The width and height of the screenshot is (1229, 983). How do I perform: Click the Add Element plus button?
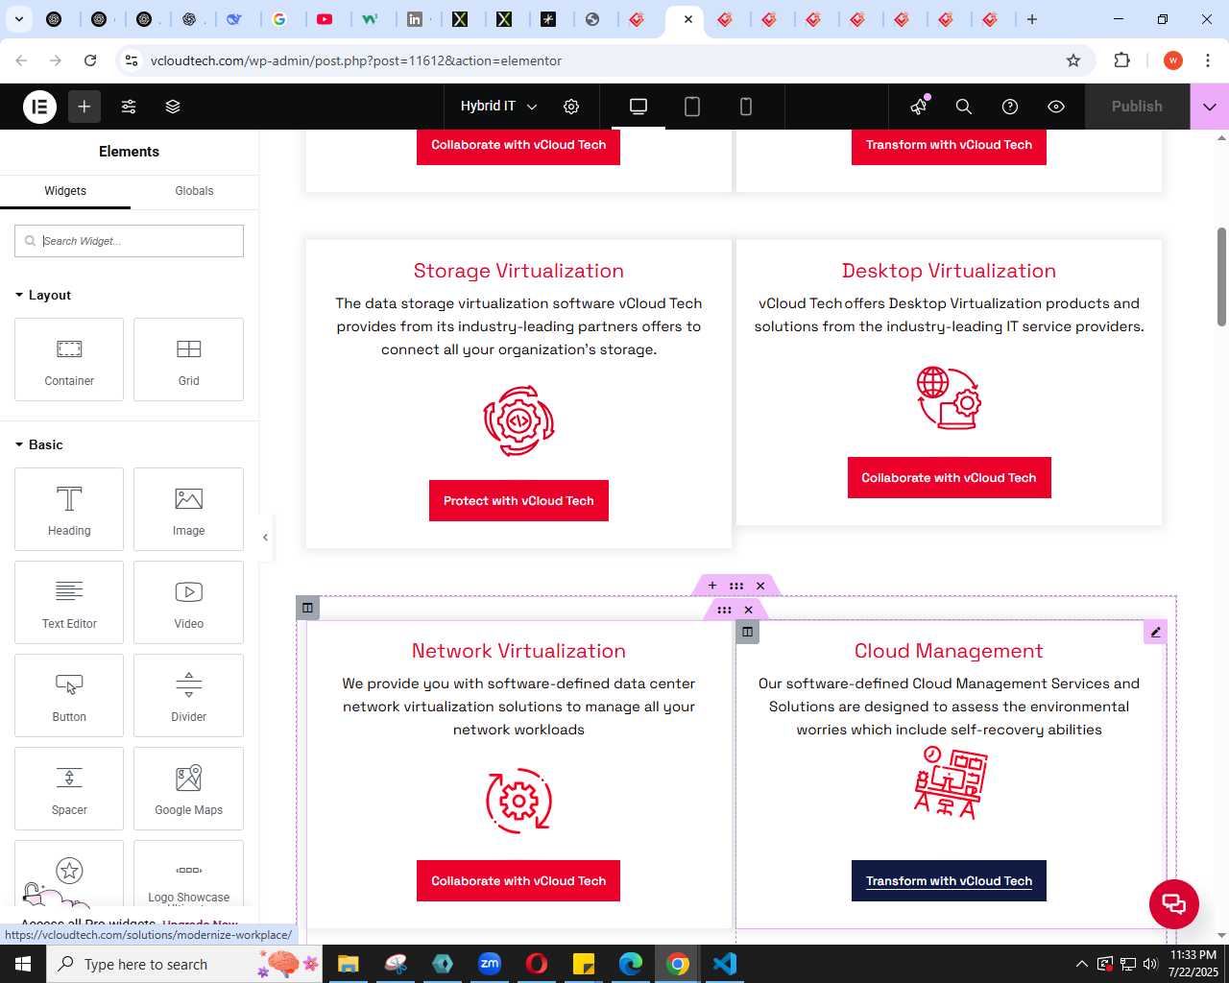pyautogui.click(x=84, y=107)
